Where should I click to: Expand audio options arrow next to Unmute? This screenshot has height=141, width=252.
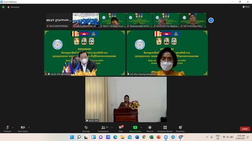point(13,127)
